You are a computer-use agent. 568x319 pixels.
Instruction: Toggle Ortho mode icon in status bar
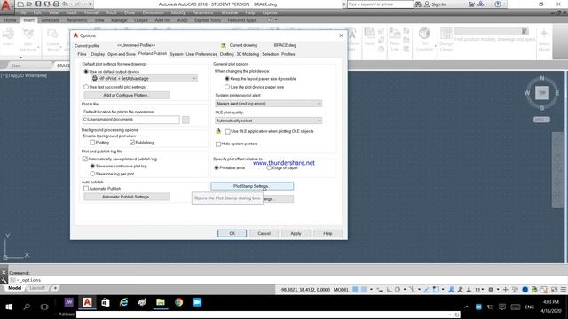point(389,290)
